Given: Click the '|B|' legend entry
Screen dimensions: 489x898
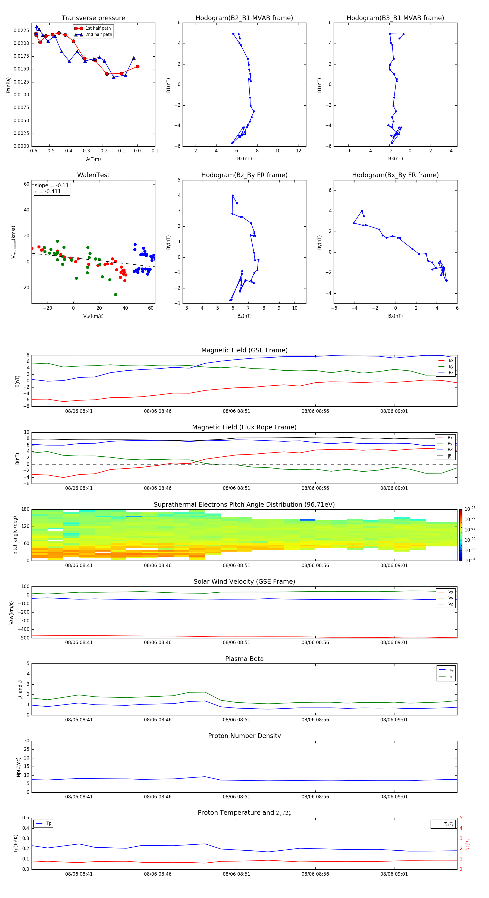Looking at the screenshot, I should (446, 456).
